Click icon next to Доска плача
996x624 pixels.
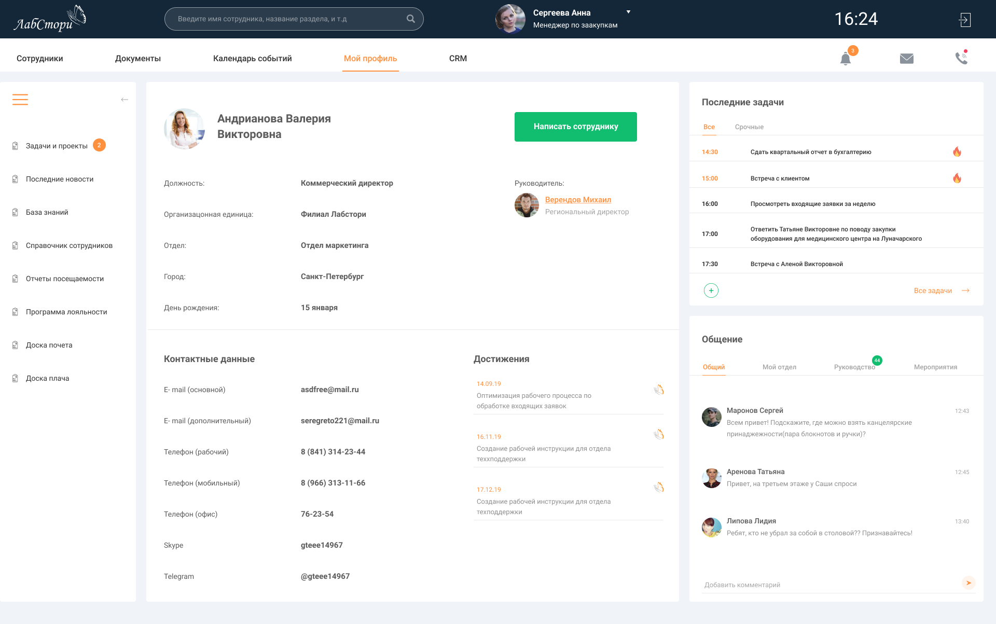click(15, 378)
